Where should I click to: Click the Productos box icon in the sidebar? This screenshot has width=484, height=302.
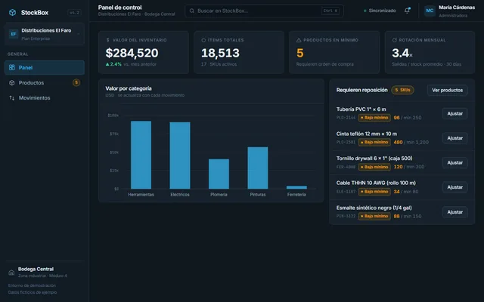click(12, 82)
